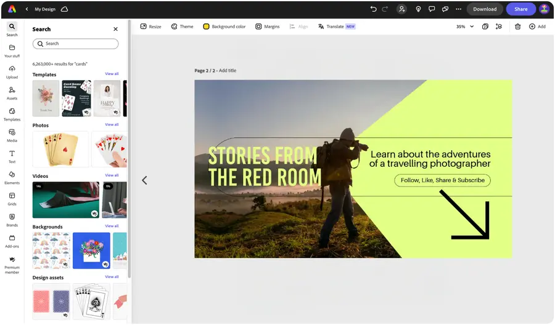Image resolution: width=555 pixels, height=325 pixels.
Task: Close the Search panel
Action: (x=115, y=29)
